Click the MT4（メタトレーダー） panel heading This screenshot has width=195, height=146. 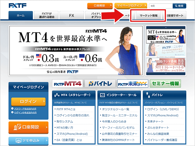point(76,95)
